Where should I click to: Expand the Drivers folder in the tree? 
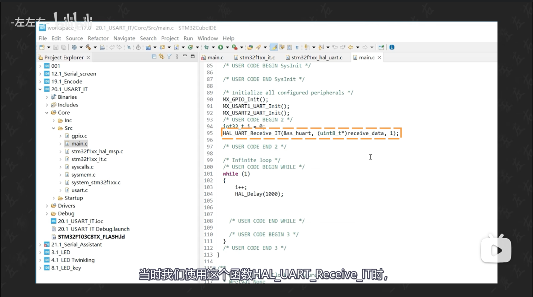[47, 206]
